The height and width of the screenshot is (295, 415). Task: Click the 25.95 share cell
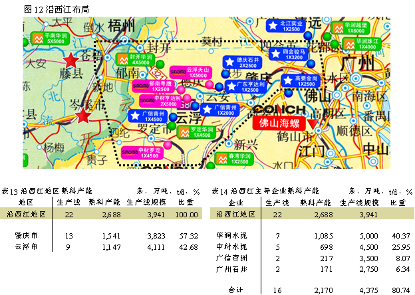tap(401, 247)
